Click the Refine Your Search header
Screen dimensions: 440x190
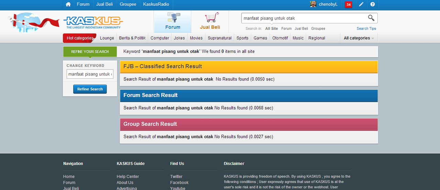pyautogui.click(x=90, y=52)
